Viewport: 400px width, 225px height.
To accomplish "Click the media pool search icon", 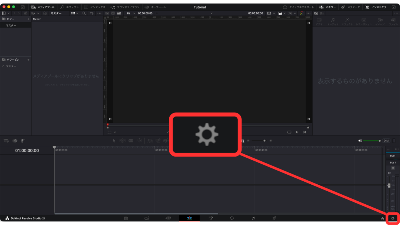I will (x=84, y=13).
